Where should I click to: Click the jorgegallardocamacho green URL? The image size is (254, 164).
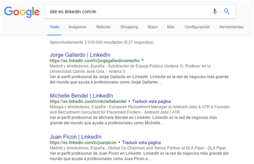pyautogui.click(x=94, y=61)
